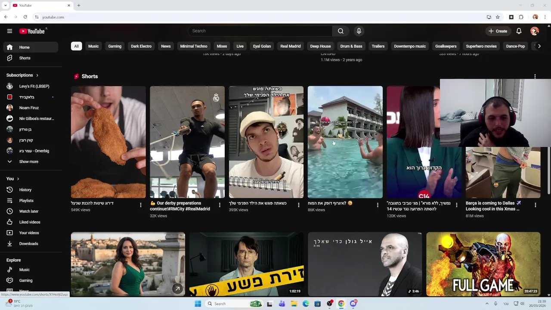This screenshot has width=551, height=310.
Task: Click the Chrome icon in the taskbar
Action: click(341, 304)
